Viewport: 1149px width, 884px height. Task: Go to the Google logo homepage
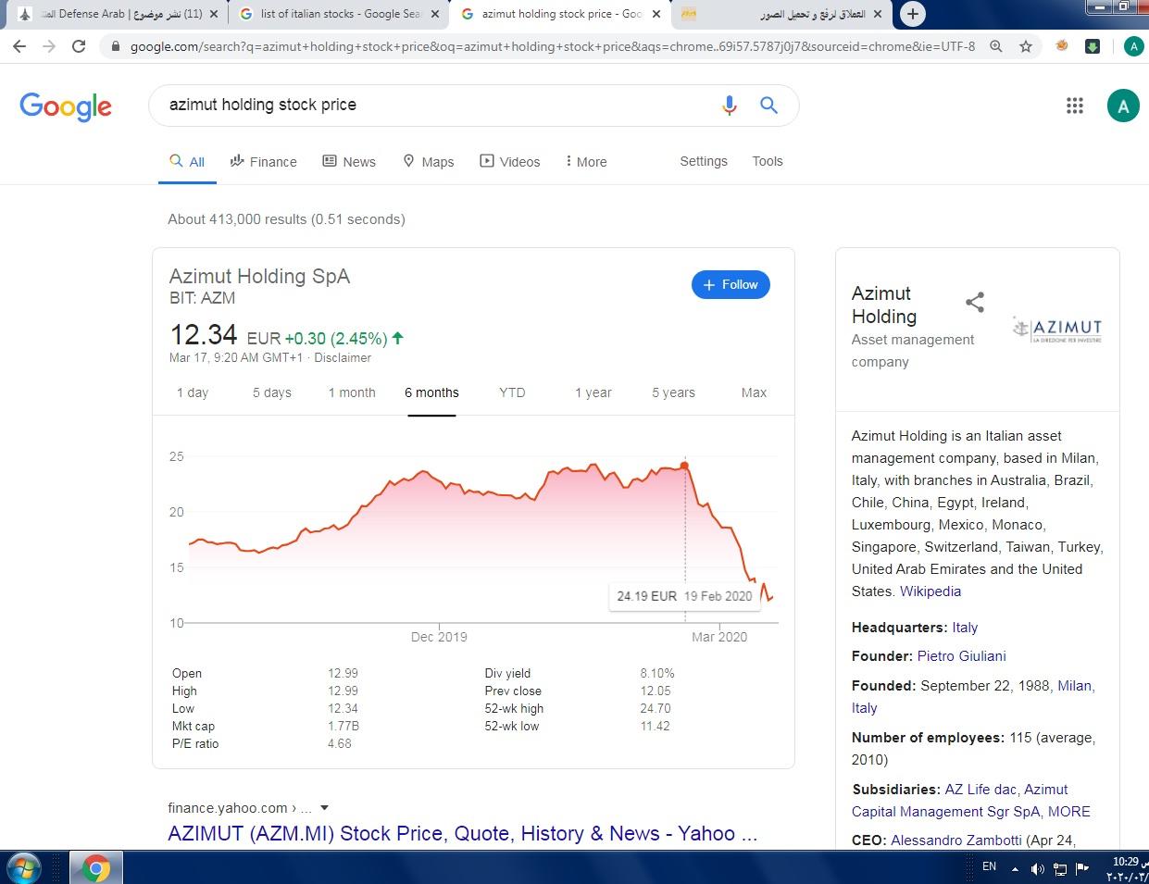click(66, 106)
